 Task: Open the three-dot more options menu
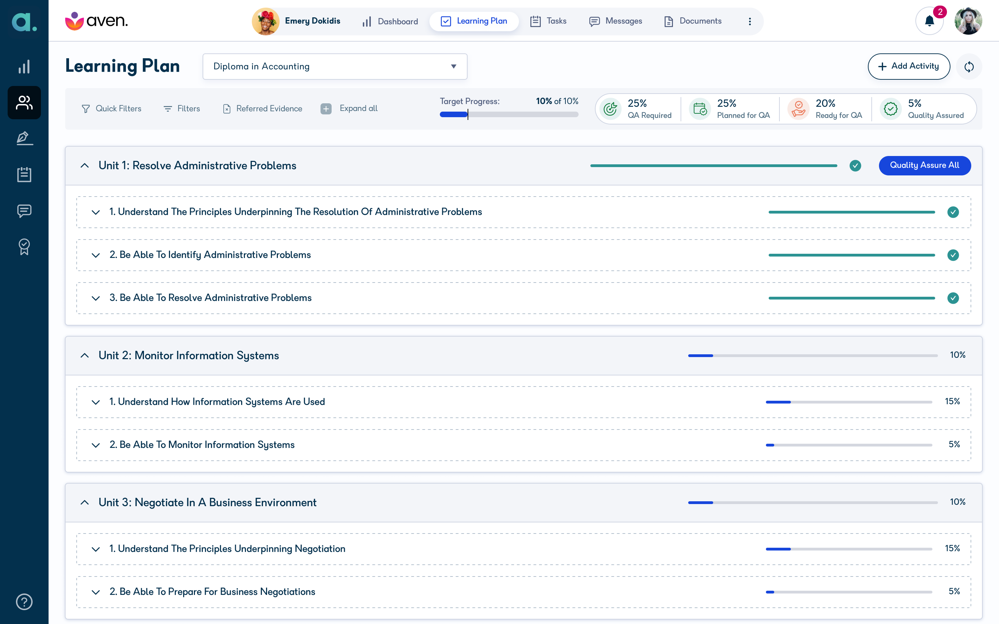coord(750,21)
